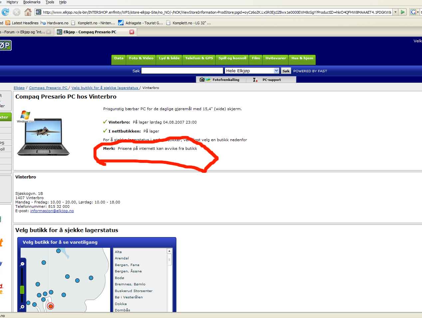The image size is (422, 318).
Task: Open the Komplett.no - LG 32" bookmark
Action: tap(188, 23)
